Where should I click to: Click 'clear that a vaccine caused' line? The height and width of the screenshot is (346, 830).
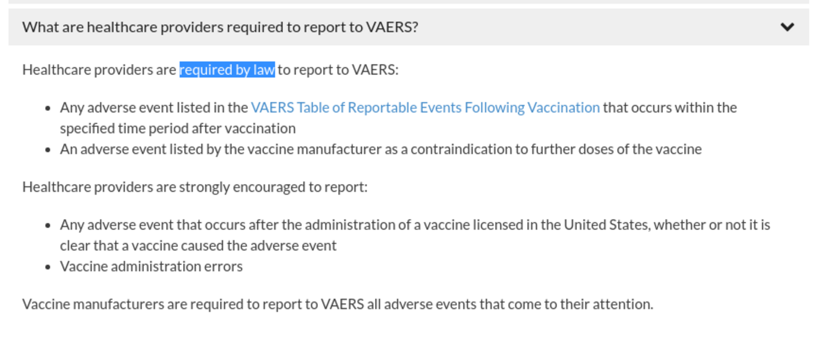click(198, 246)
